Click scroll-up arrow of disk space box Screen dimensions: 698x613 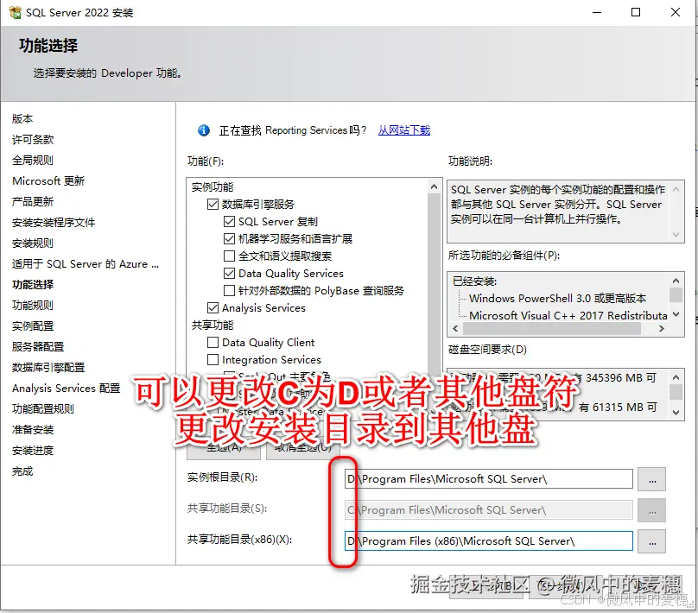click(676, 377)
